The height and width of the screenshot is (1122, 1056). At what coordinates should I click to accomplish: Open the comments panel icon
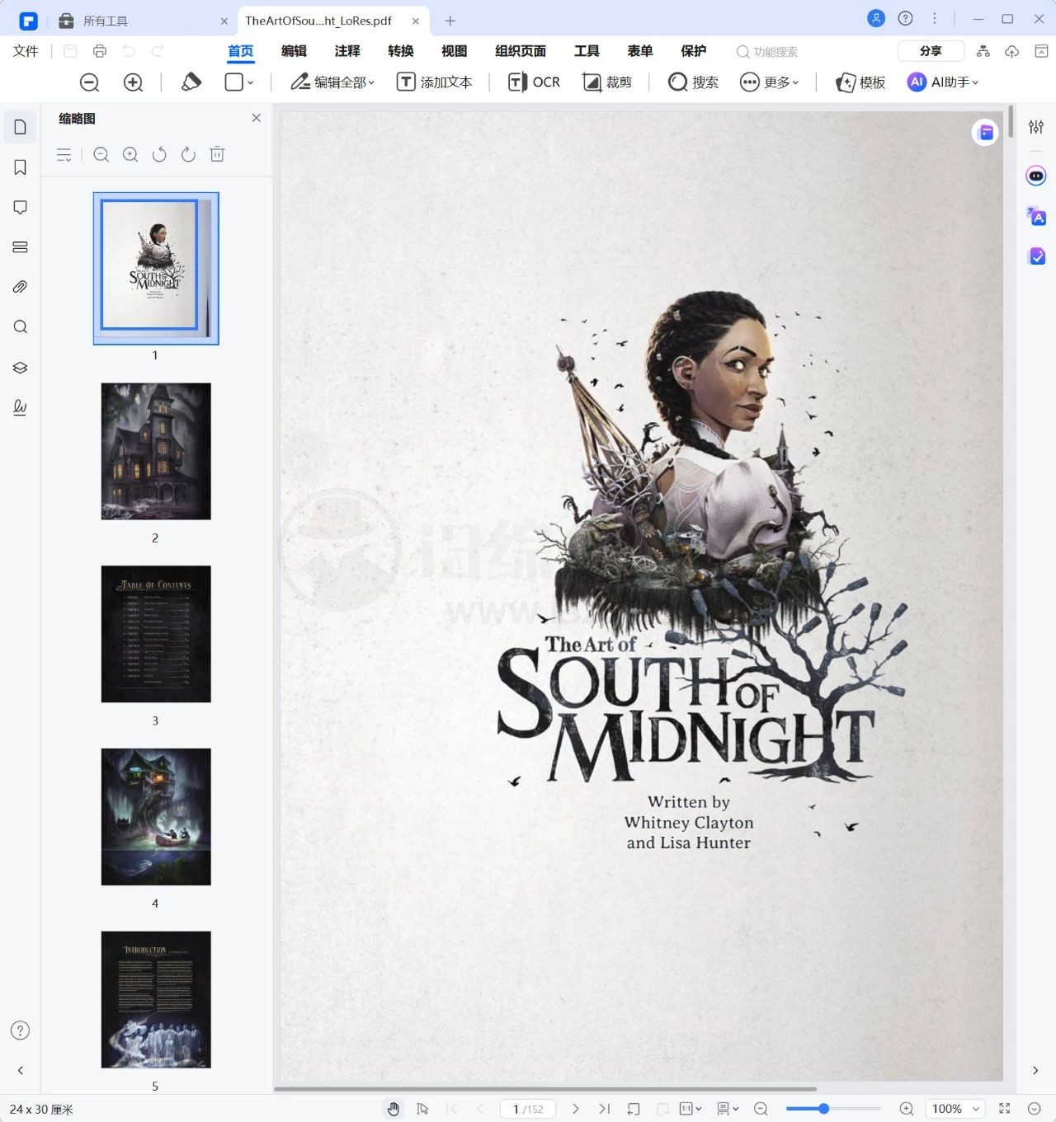21,207
